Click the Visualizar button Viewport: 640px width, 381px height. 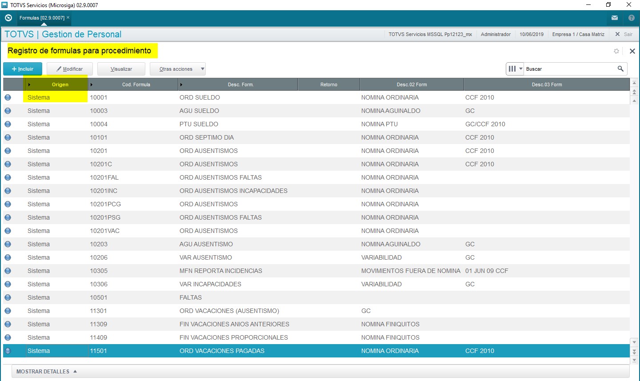[121, 69]
